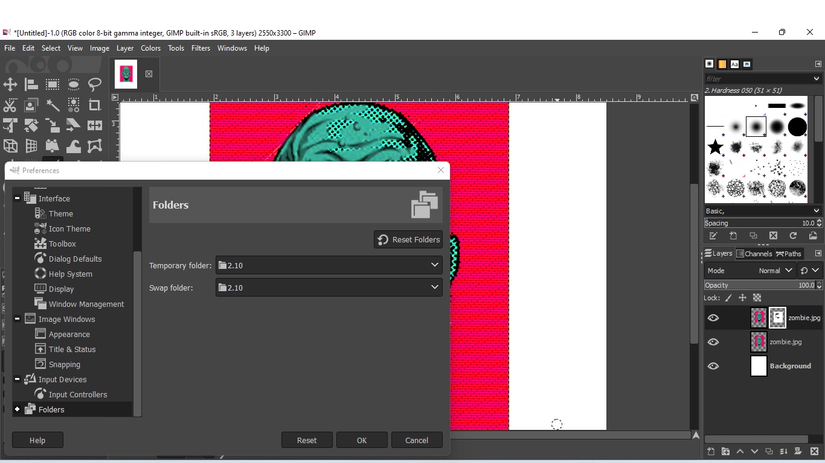825x463 pixels.
Task: Toggle lock pixels for the layer
Action: pyautogui.click(x=728, y=298)
